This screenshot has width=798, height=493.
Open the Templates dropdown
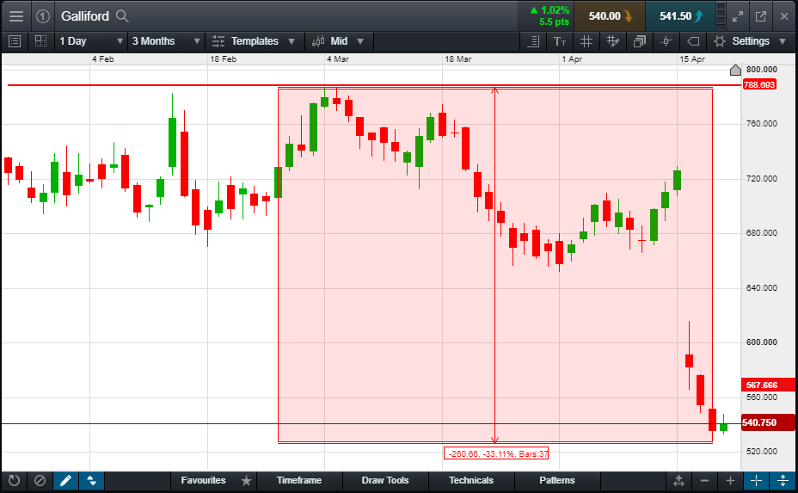(254, 41)
